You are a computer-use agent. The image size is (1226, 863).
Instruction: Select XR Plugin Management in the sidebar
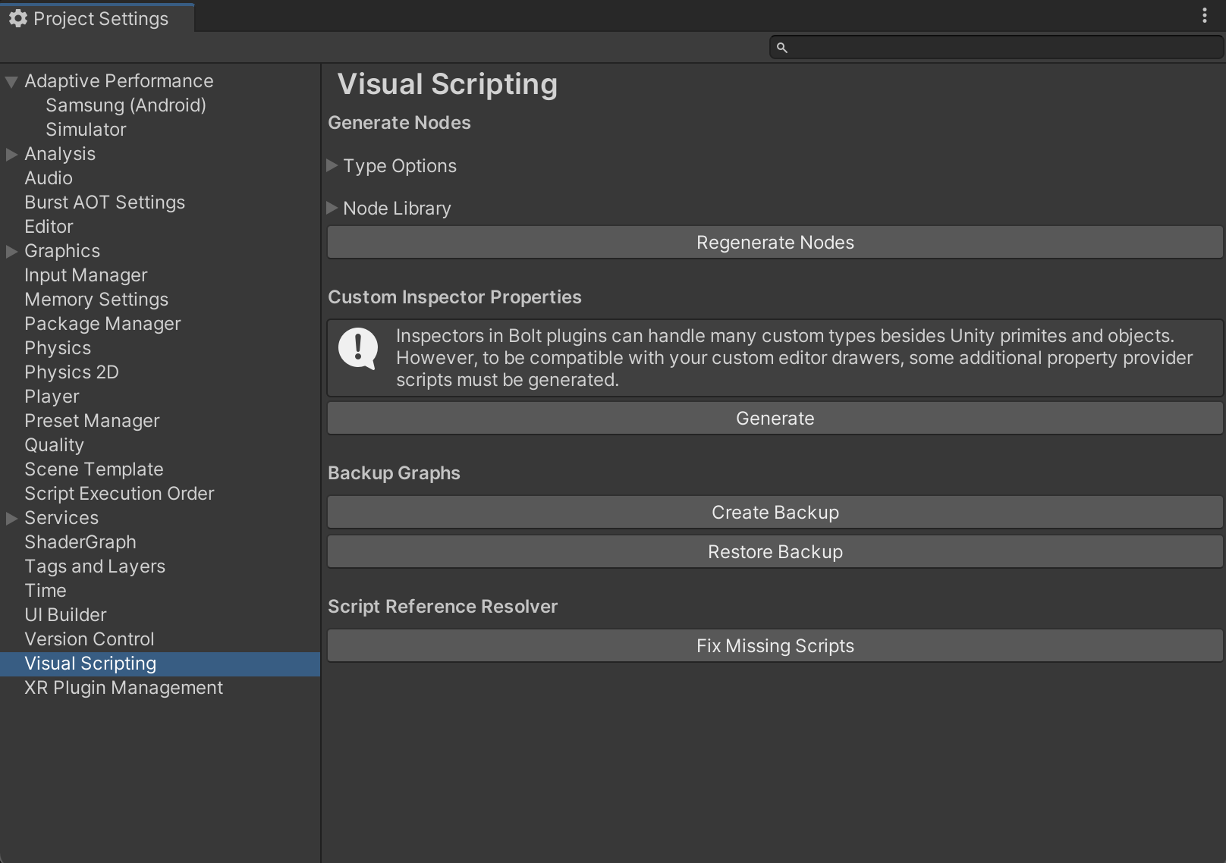point(123,688)
